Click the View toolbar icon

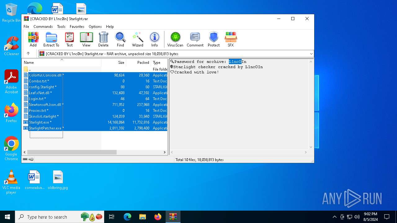coord(86,39)
